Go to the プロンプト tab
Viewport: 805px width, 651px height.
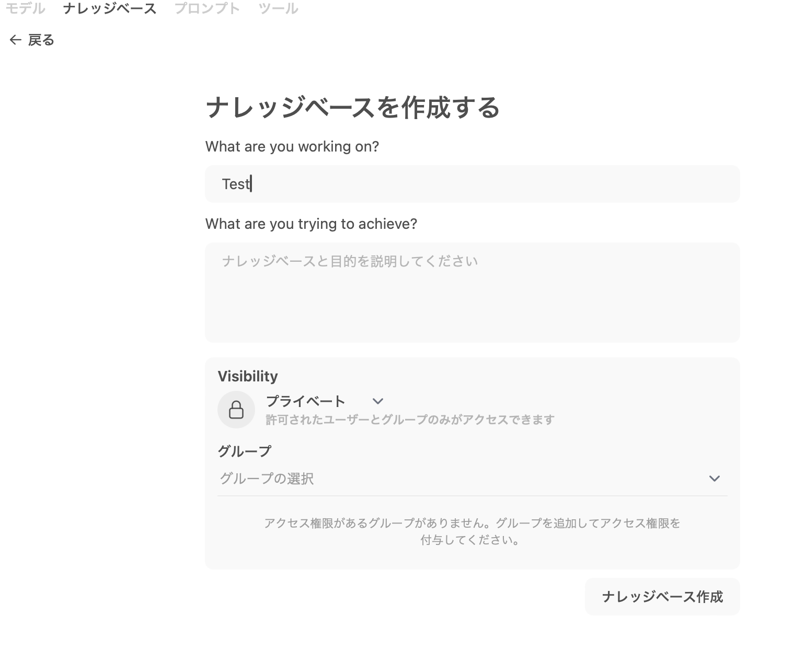(207, 8)
